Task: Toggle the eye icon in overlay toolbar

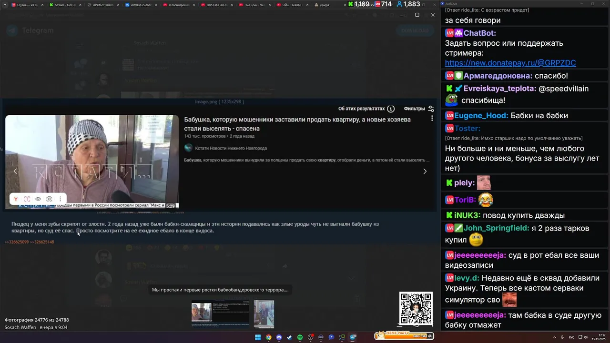Action: [x=38, y=199]
